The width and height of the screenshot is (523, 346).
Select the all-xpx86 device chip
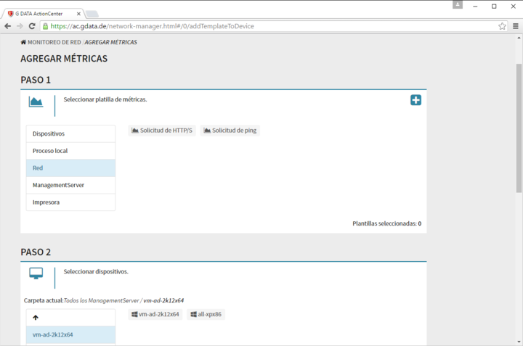pyautogui.click(x=206, y=314)
